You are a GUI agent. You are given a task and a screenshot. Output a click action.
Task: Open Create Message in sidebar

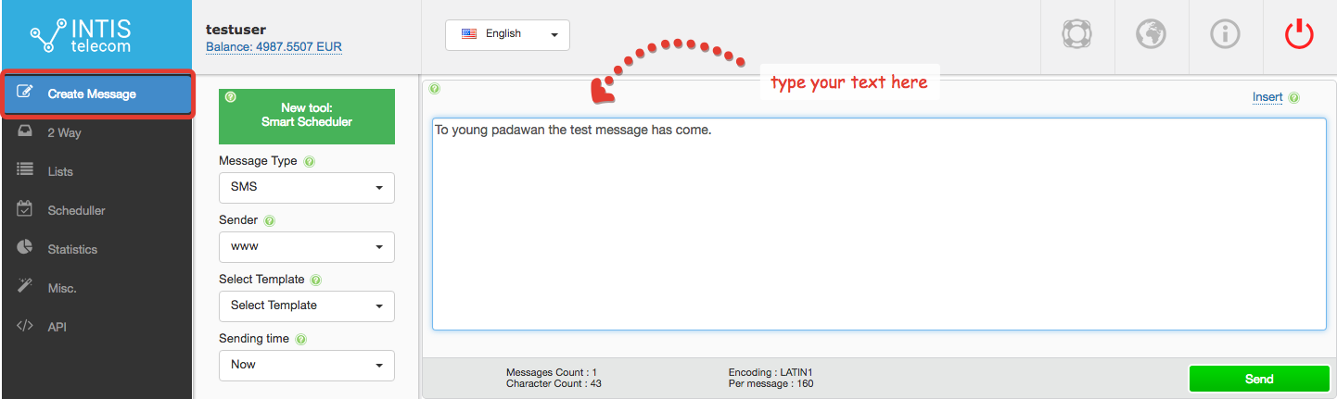point(97,94)
